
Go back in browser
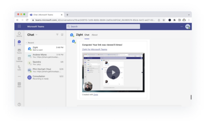coord(18,20)
